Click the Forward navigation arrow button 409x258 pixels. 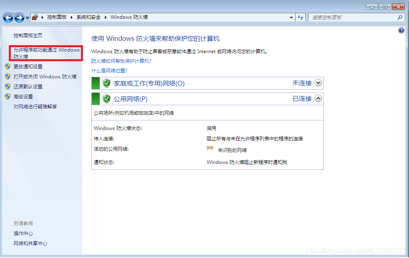[x=19, y=18]
